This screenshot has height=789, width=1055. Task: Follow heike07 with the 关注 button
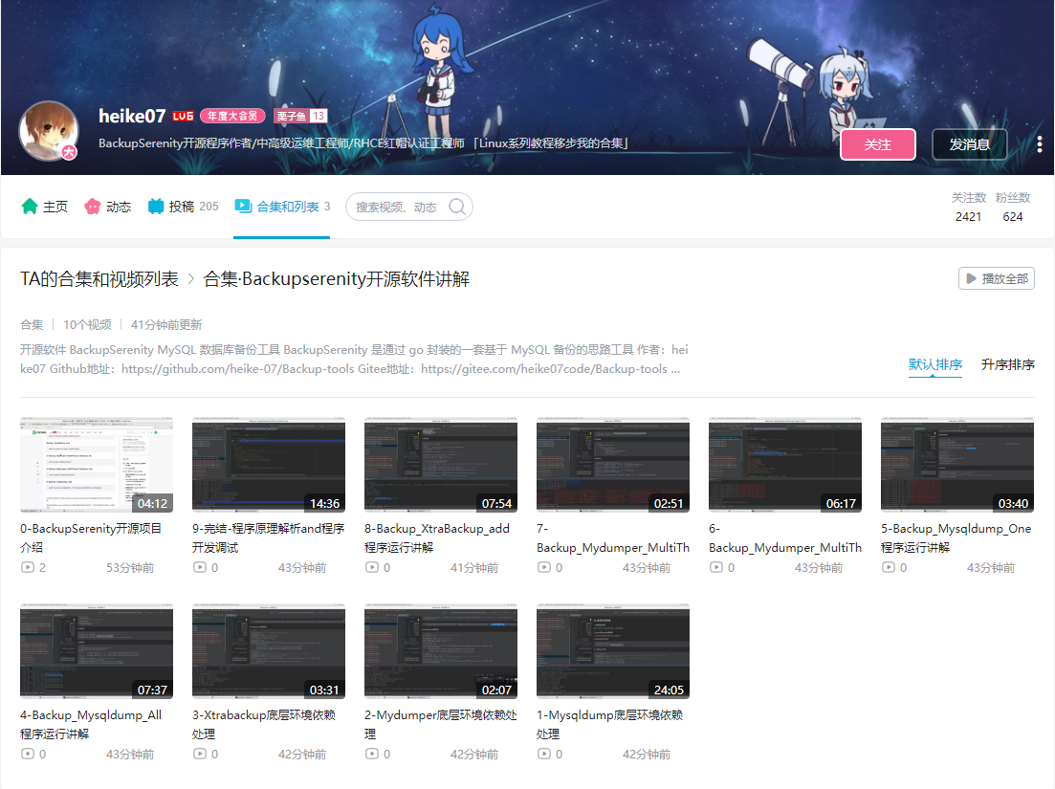[878, 144]
